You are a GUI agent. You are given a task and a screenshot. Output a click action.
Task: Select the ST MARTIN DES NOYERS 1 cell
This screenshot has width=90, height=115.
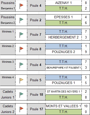[x=63, y=92]
